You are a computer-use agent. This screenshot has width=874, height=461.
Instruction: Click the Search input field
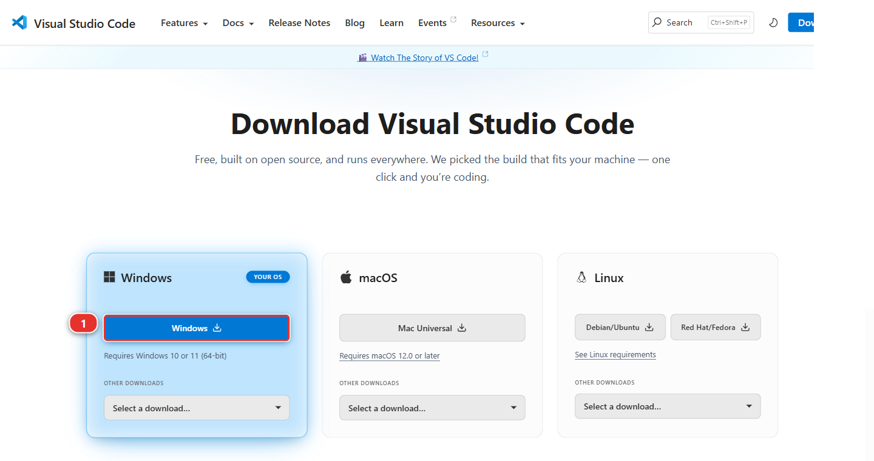click(701, 22)
